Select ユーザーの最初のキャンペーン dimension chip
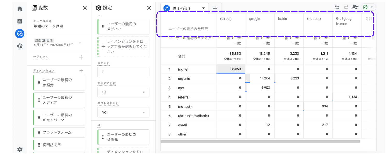Screen dimensions: 387x154 59,118
